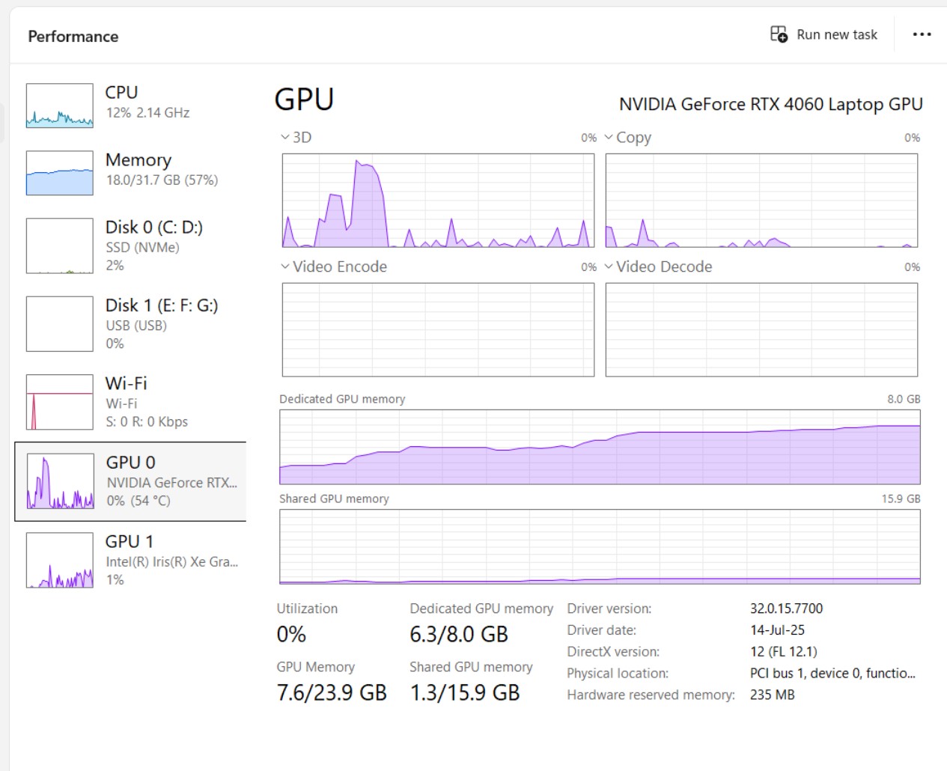Click the USB (USB) disk type label
Screen dimensions: 947x771
(136, 326)
